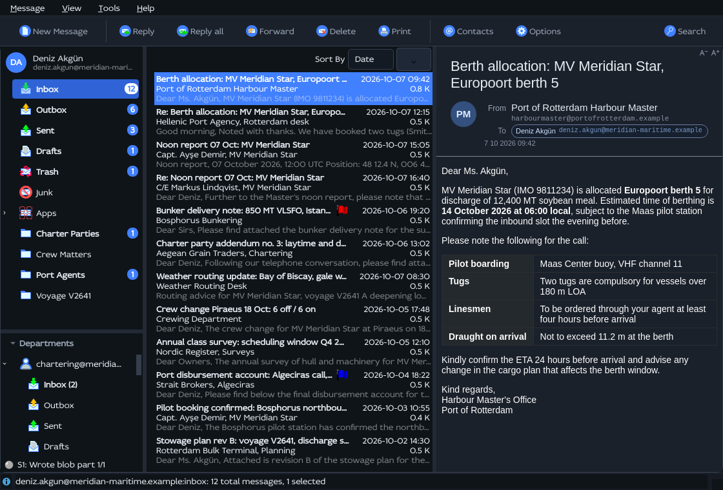Open the Tools menu

[x=109, y=8]
